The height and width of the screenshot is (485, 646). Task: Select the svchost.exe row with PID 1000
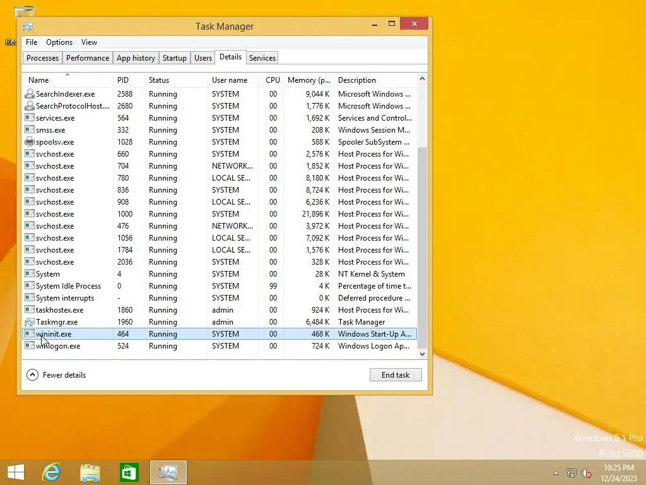220,213
